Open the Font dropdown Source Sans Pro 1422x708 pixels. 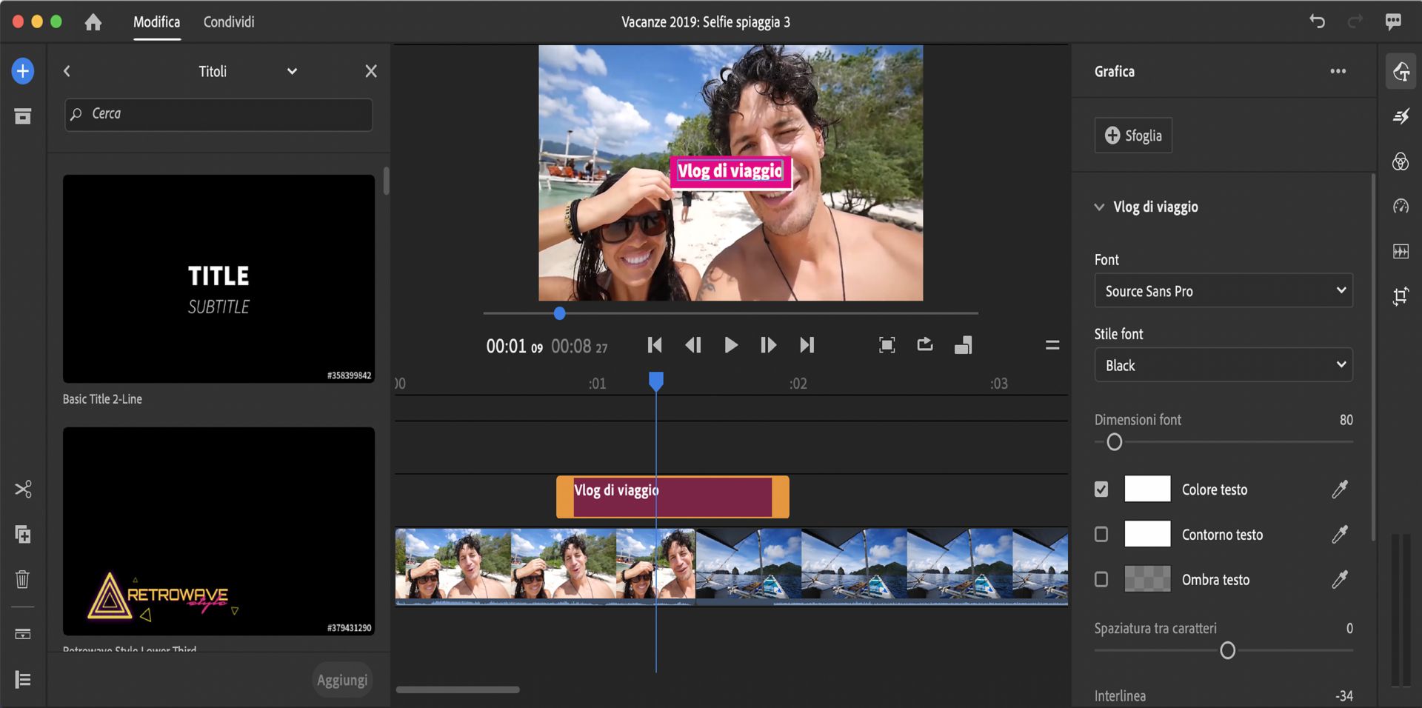pos(1224,290)
